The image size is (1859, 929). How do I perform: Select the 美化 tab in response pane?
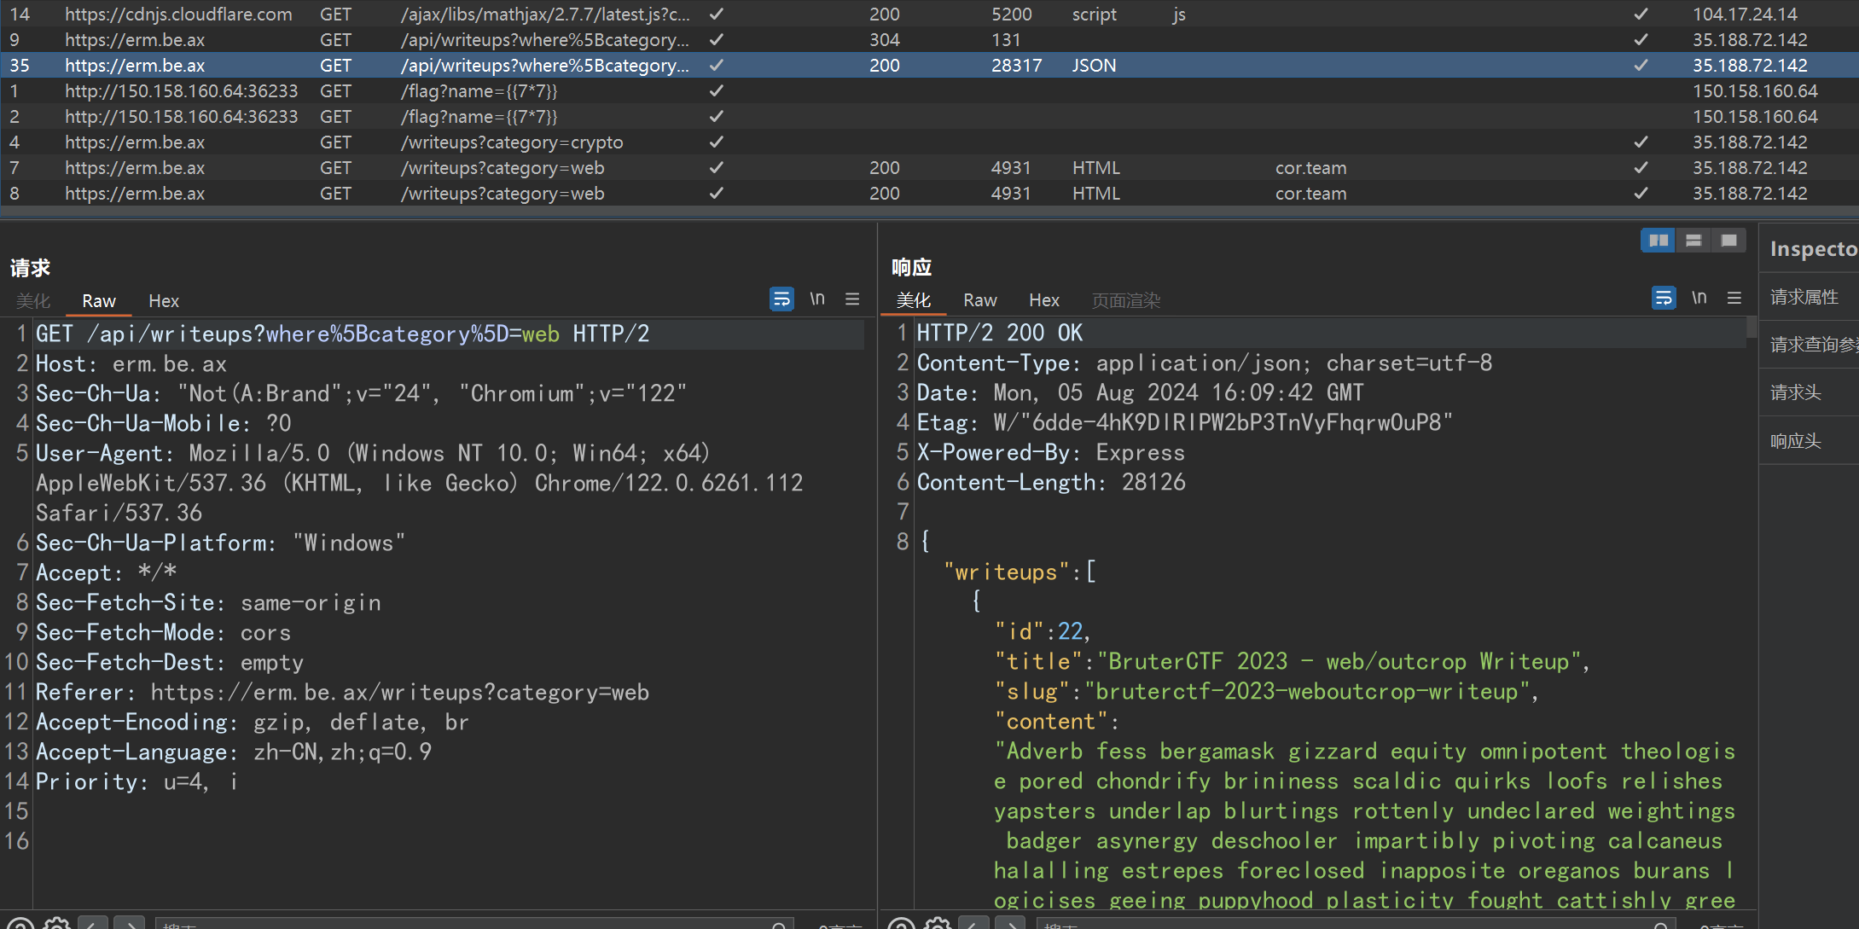coord(914,300)
